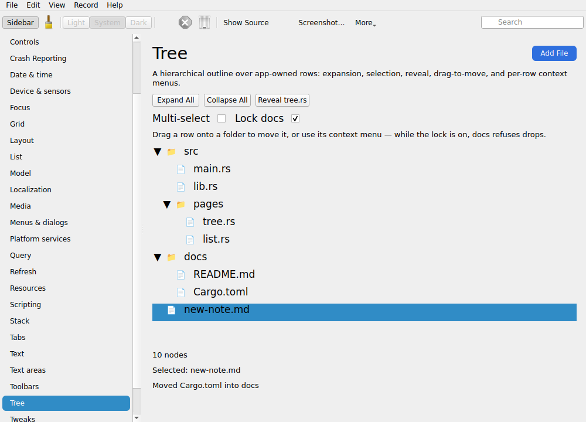Click the file icon beside main.rs

tap(180, 169)
